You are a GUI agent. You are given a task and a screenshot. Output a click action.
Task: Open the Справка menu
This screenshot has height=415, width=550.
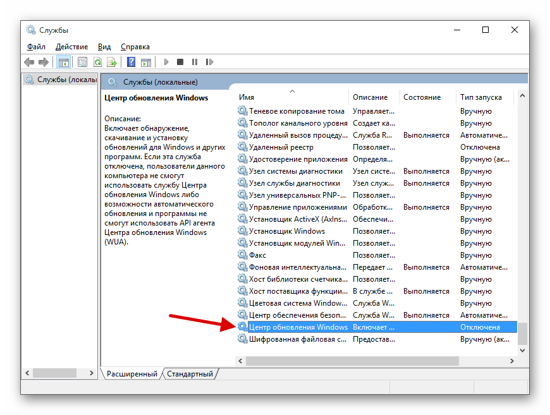tap(135, 47)
